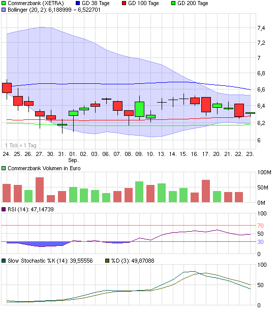This screenshot has width=277, height=316.
Task: Click the date label 24. on the axis
Action: tap(7, 154)
